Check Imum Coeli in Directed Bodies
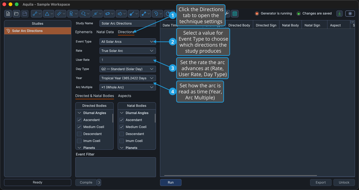359x190 pixels. coord(79,141)
